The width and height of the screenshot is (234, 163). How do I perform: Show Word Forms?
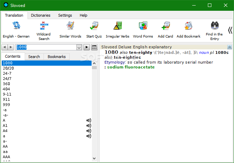click(143, 30)
